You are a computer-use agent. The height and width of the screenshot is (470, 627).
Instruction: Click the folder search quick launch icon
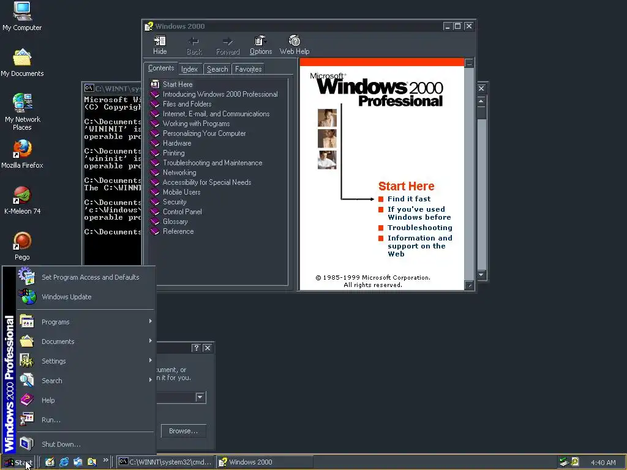92,461
